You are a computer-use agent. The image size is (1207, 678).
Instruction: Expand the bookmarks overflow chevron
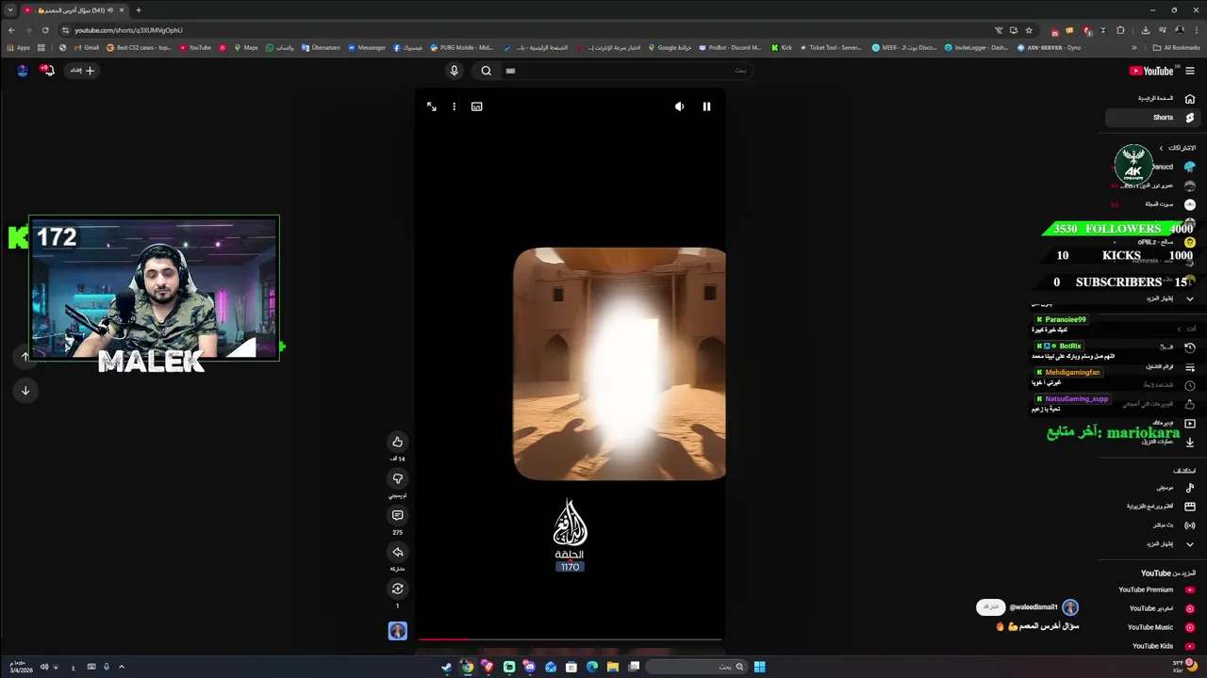click(1134, 47)
